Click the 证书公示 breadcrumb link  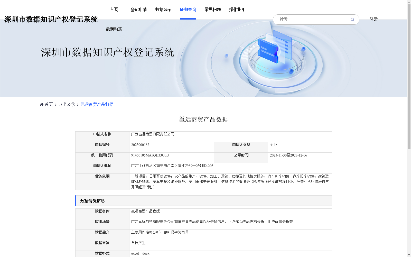point(67,104)
